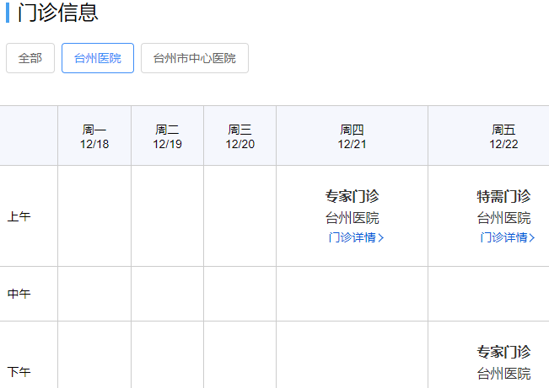The width and height of the screenshot is (549, 388).
Task: Select Friday afternoon 专家门诊 title
Action: click(503, 352)
